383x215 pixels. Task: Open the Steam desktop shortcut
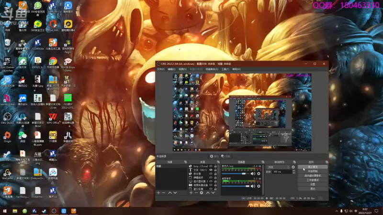7,156
